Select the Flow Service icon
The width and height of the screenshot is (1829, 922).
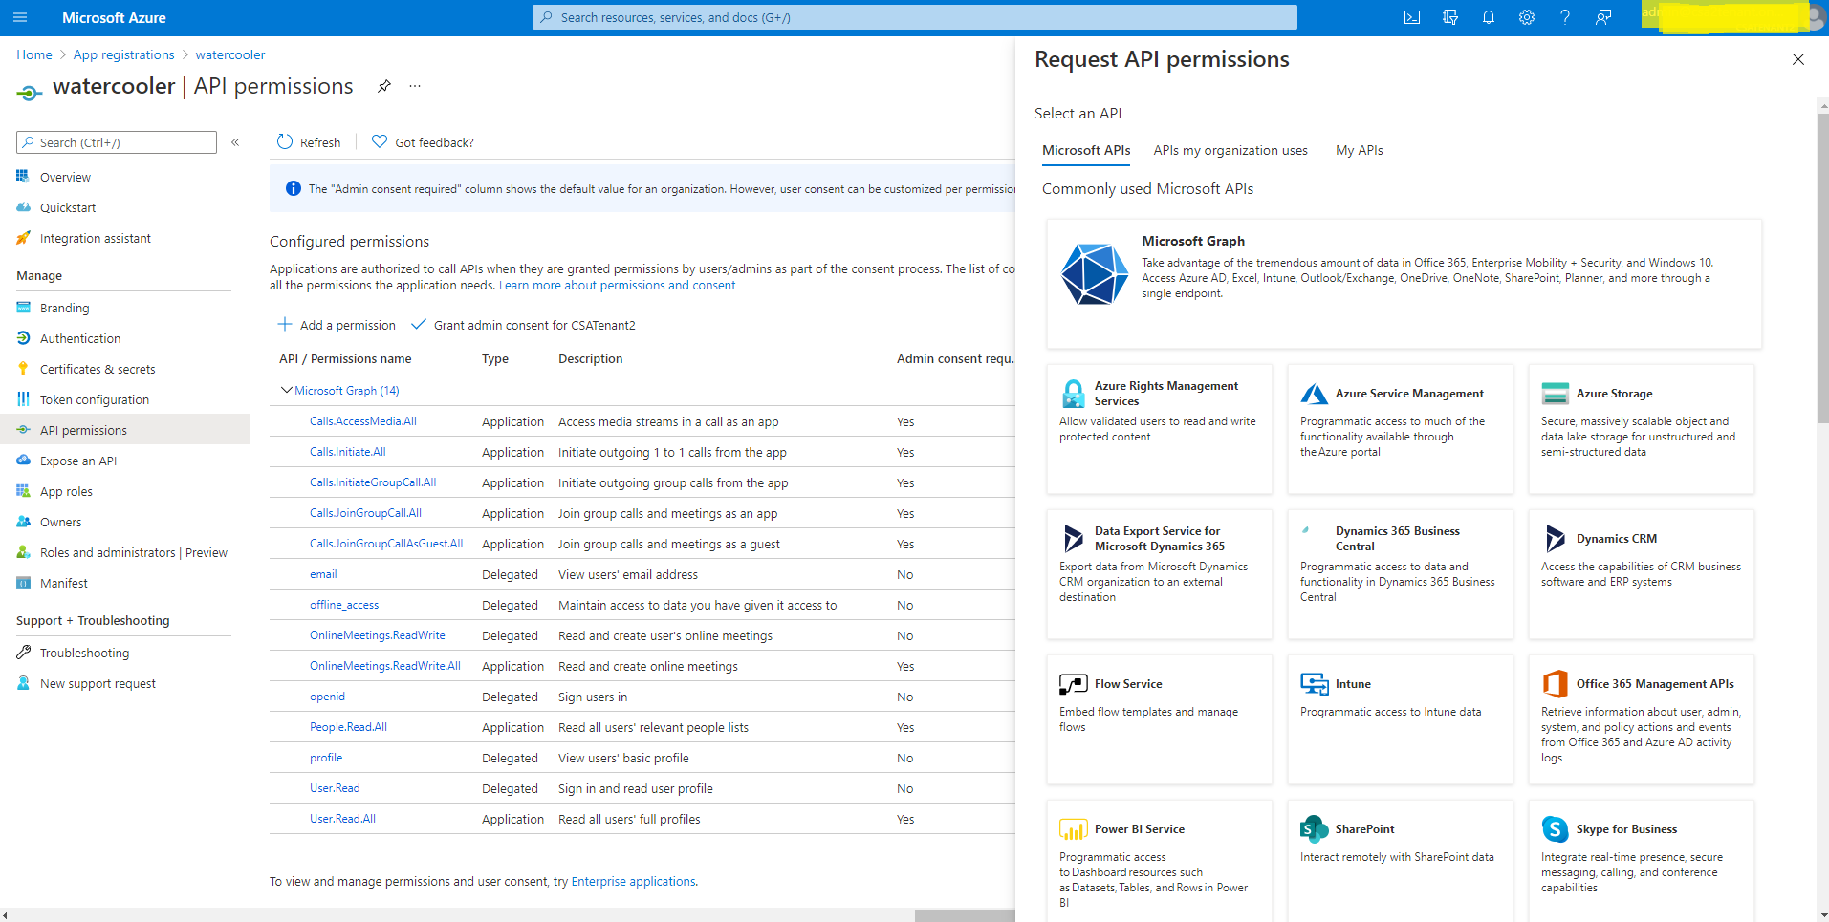tap(1073, 684)
